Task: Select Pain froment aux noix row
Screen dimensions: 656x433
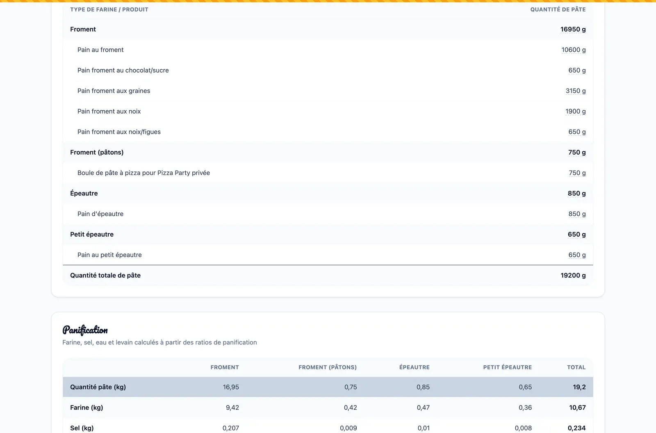Action: click(328, 111)
